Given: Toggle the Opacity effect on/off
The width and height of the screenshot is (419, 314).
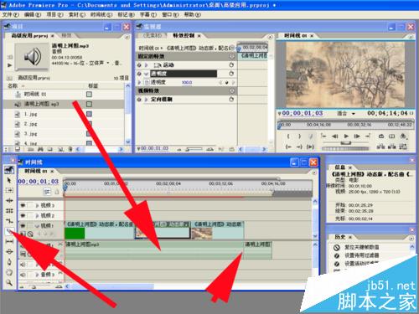Looking at the screenshot, I should click(139, 74).
